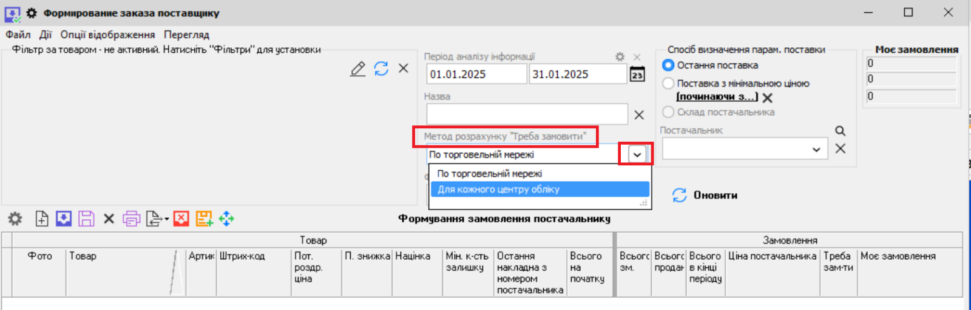This screenshot has height=310, width=971.
Task: Click the red delete box icon
Action: pyautogui.click(x=181, y=219)
